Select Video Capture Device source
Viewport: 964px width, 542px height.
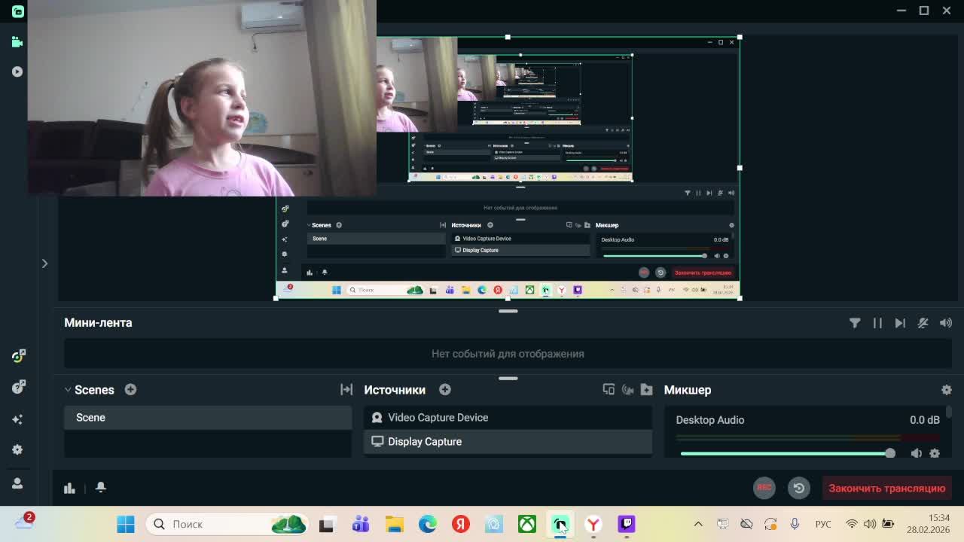pyautogui.click(x=508, y=418)
